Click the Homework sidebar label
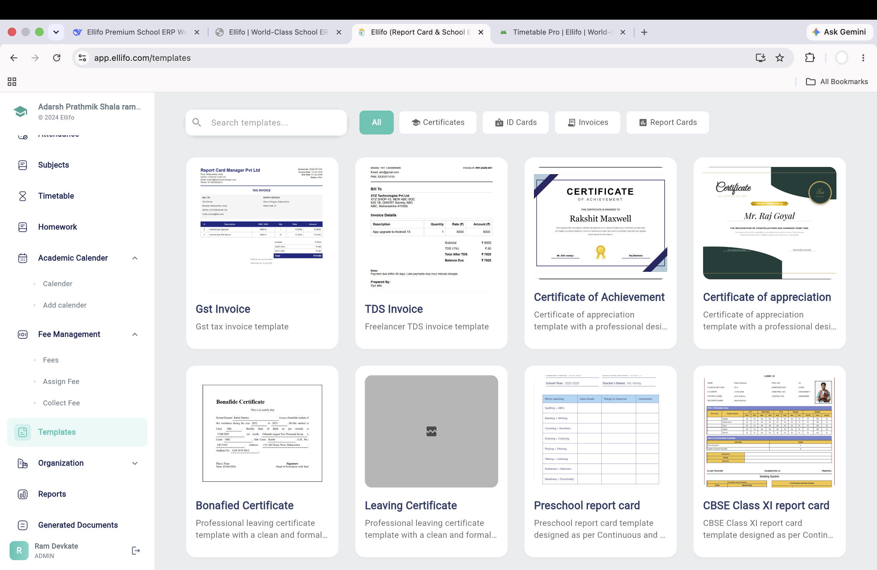The image size is (877, 570). tap(58, 227)
